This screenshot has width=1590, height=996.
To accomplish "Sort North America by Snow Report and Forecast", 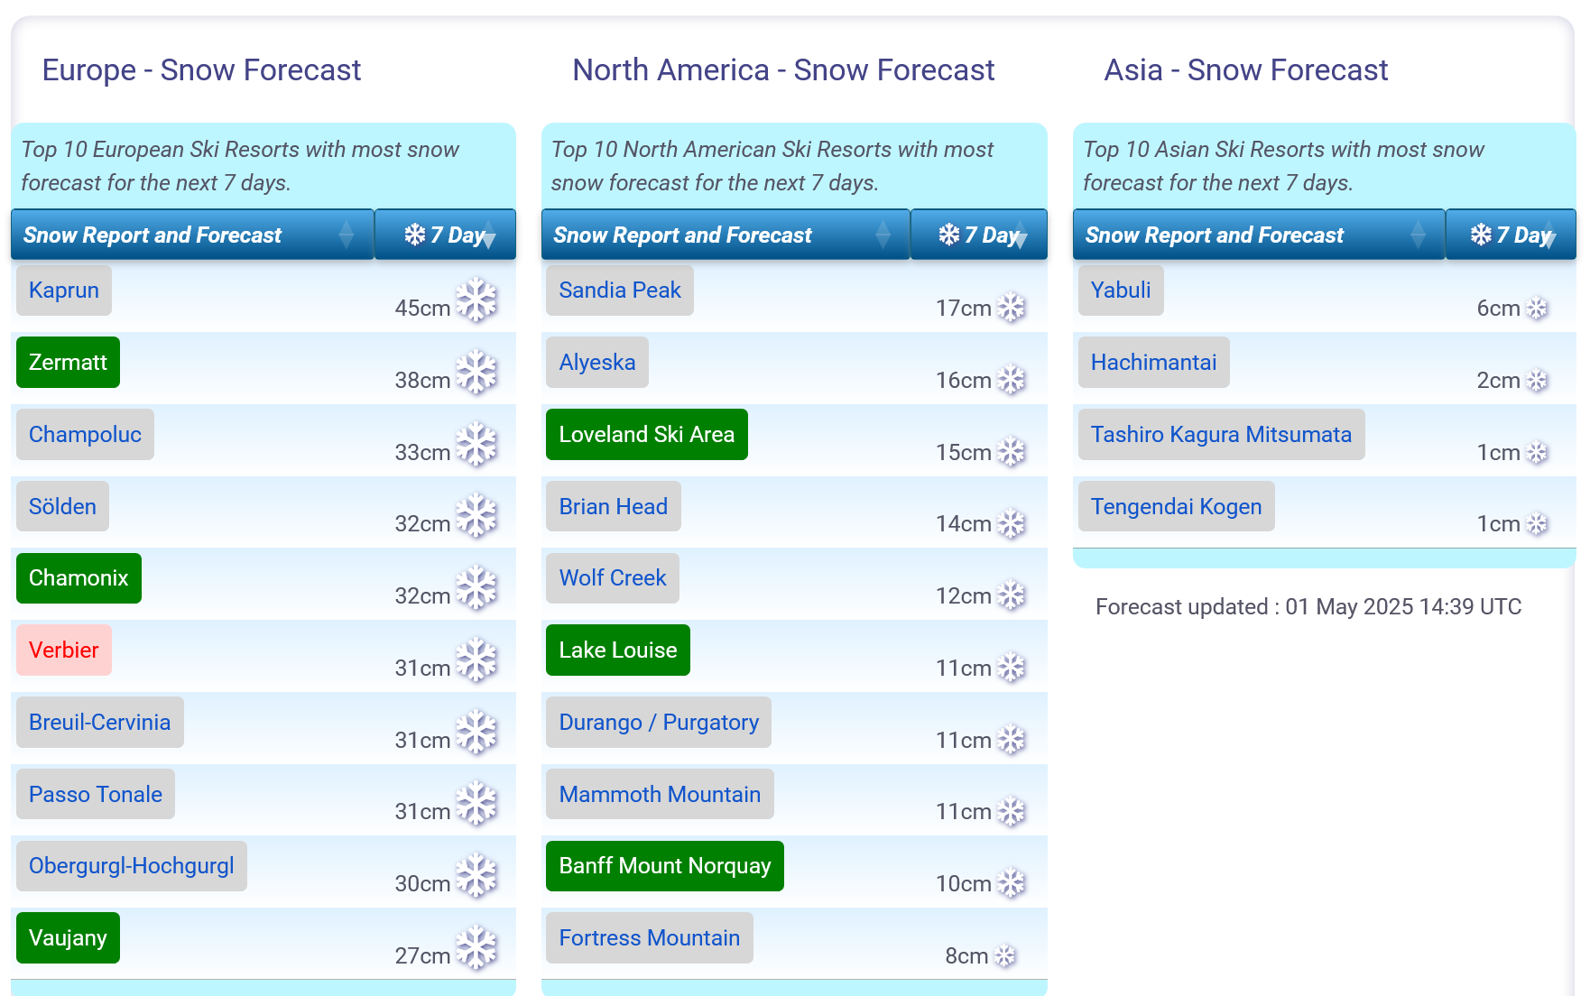I will (x=725, y=235).
